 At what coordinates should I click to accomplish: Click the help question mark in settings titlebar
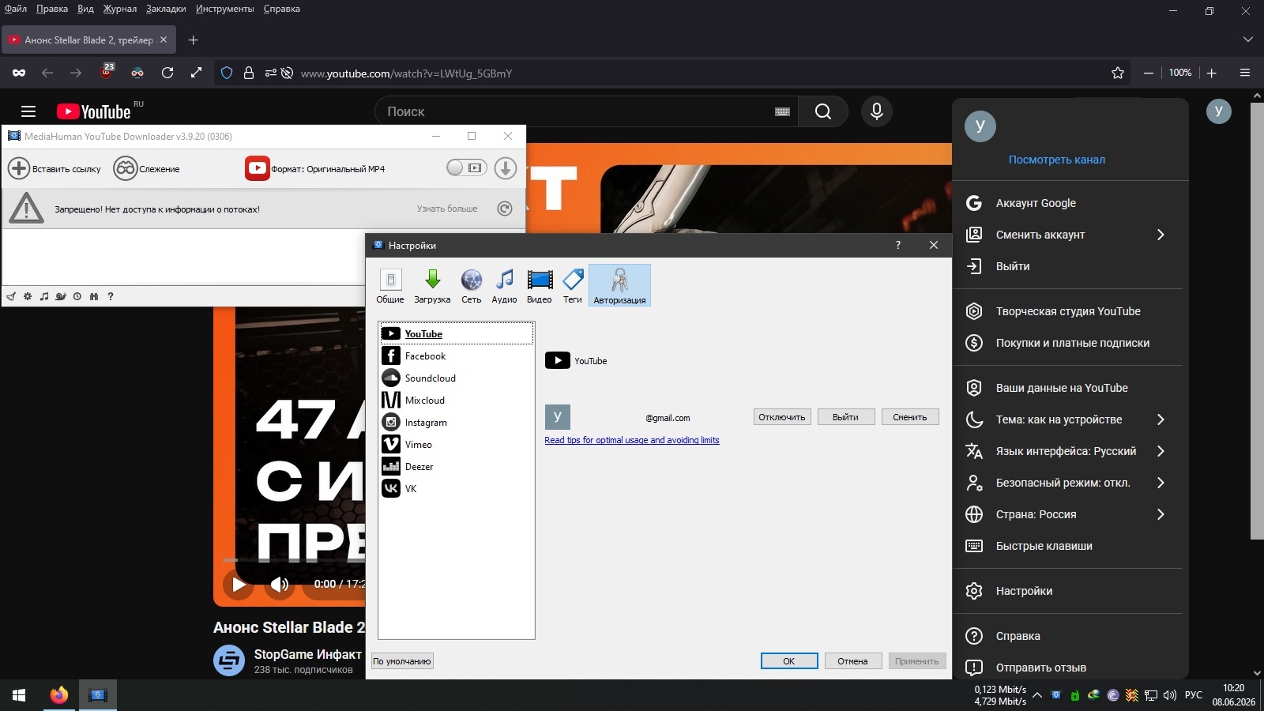[x=898, y=245]
